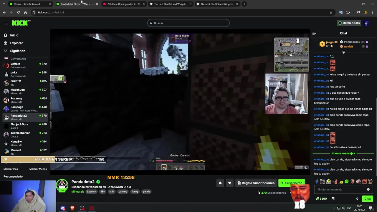Open FlapjackDota channel in sidebar

click(25, 126)
